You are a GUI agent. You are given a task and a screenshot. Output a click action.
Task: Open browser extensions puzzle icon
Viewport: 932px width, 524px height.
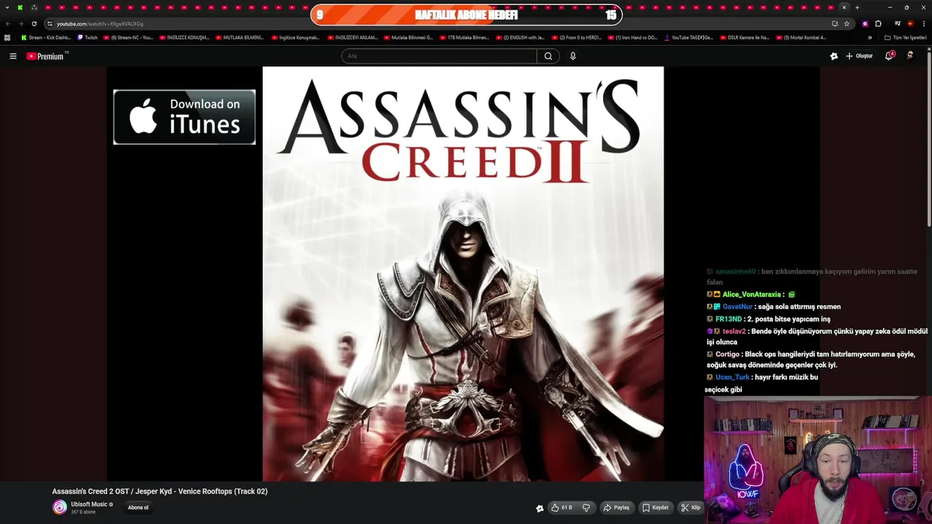click(878, 23)
